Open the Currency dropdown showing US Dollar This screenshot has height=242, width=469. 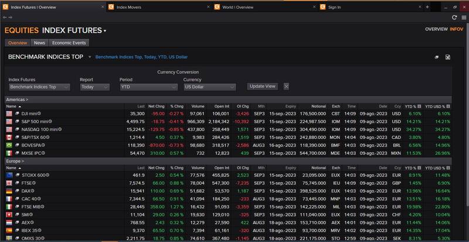click(209, 87)
